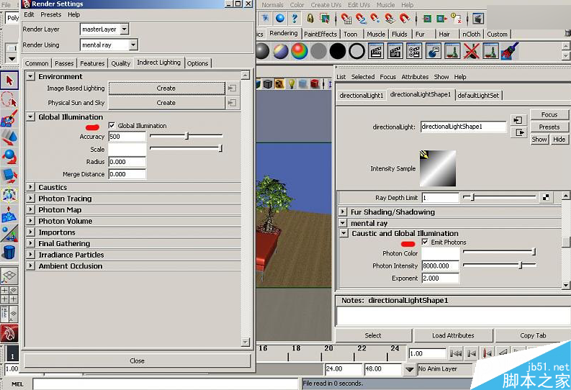The height and width of the screenshot is (390, 571).
Task: Expand the Caustics section
Action: click(x=31, y=187)
